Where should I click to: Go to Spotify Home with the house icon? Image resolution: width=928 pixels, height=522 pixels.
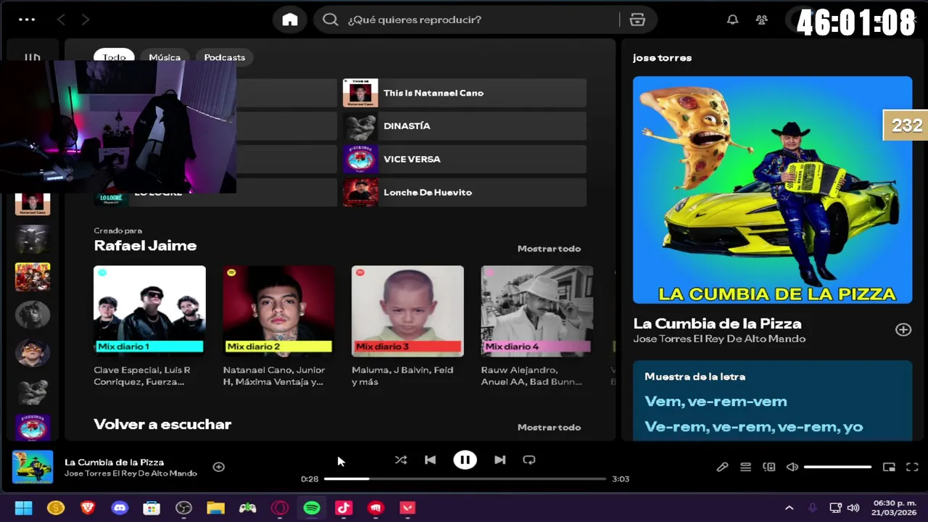(x=290, y=20)
